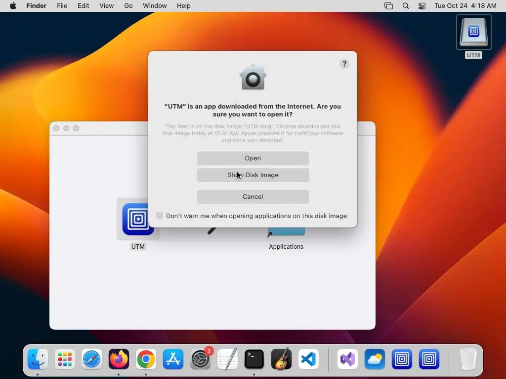
Task: Open the Help menu
Action: tap(184, 6)
